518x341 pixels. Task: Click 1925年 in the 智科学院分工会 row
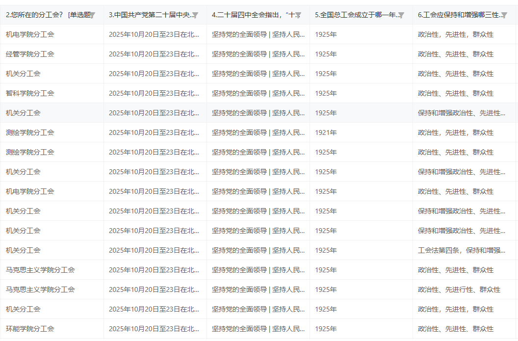tap(326, 93)
